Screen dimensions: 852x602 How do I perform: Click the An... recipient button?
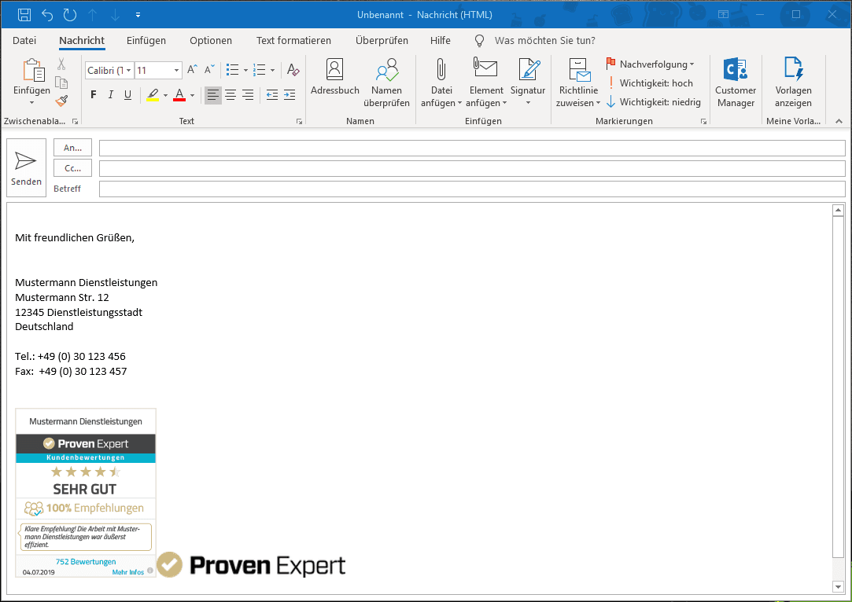tap(72, 148)
